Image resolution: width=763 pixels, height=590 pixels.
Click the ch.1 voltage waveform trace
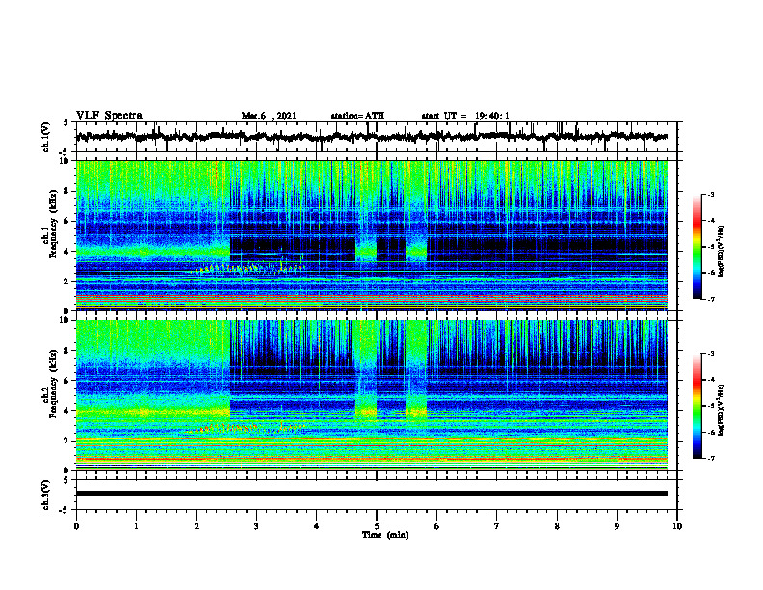371,137
